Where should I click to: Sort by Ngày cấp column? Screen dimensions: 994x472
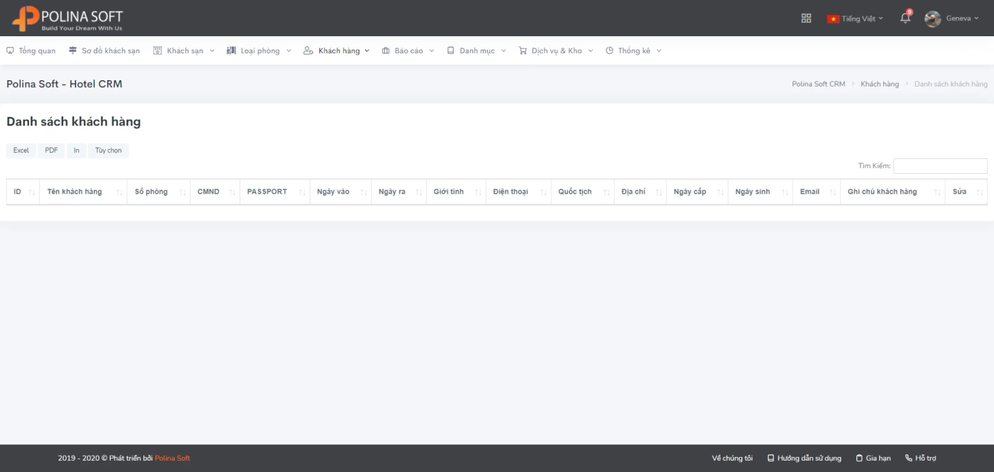click(697, 192)
